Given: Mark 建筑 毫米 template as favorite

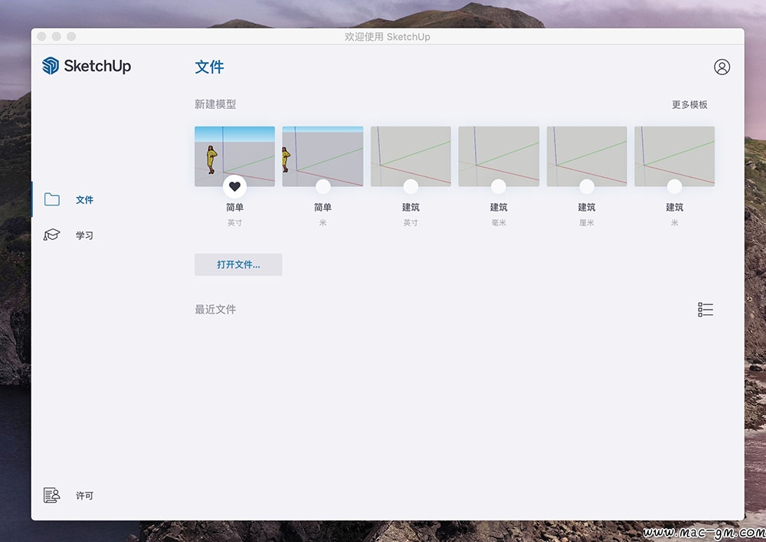Looking at the screenshot, I should [x=499, y=186].
